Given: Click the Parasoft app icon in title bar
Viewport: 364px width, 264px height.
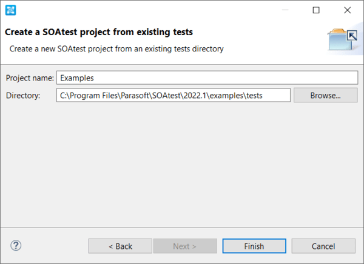Looking at the screenshot, I should click(10, 10).
